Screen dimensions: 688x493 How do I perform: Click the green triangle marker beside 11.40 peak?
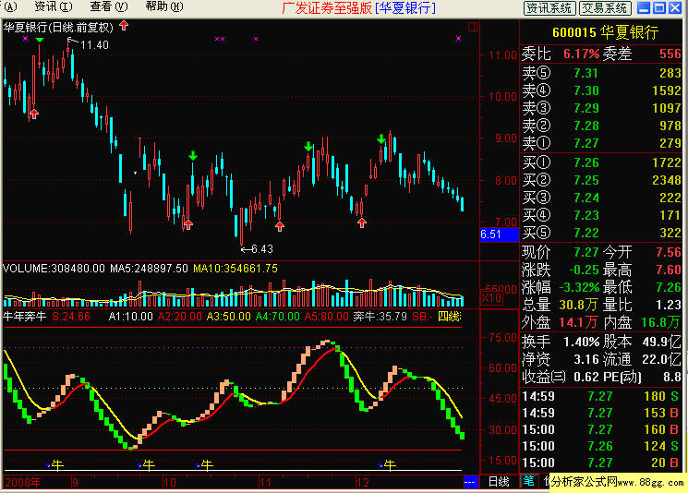click(x=40, y=40)
